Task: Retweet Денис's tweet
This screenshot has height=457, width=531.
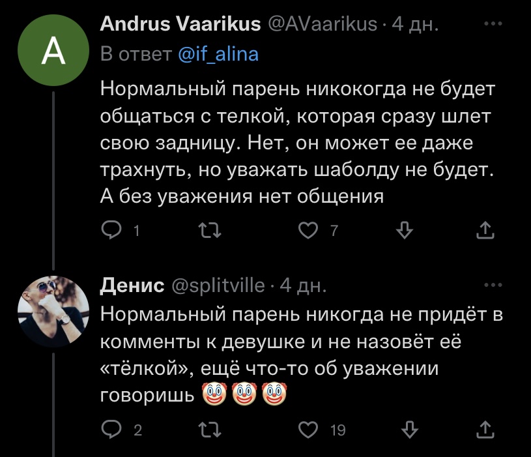Action: [207, 429]
